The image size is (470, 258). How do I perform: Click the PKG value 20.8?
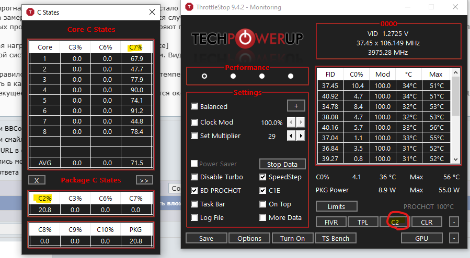coord(136,241)
